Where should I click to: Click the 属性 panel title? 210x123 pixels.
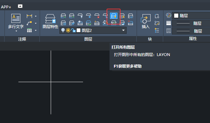(x=193, y=39)
